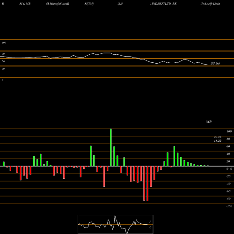The image size is (234, 234).
Task: Click the MR axis label 100
Action: 229,132
